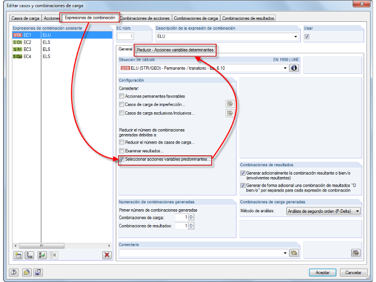
Task: Click info button beside design situation
Action: [x=294, y=68]
